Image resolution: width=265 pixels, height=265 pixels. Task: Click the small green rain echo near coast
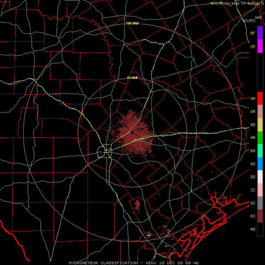pyautogui.click(x=149, y=235)
